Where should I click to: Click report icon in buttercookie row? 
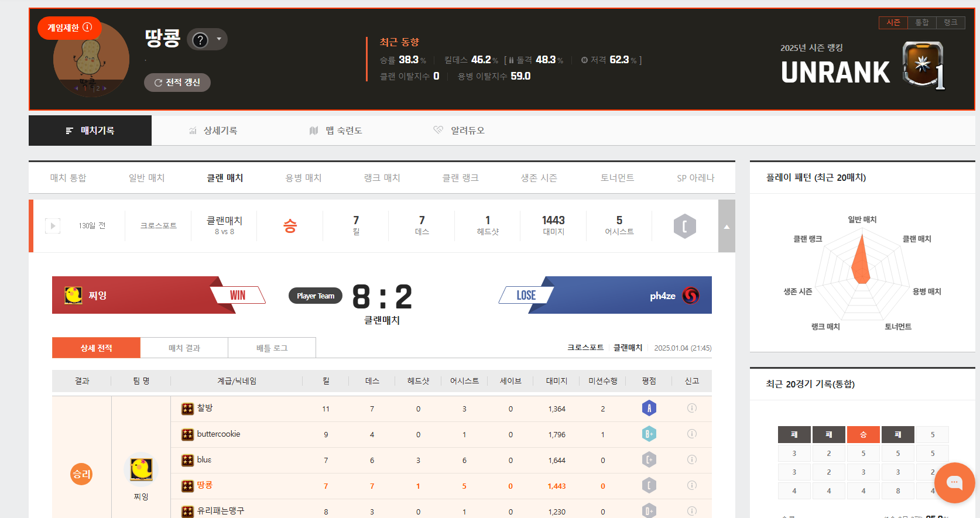tap(691, 434)
